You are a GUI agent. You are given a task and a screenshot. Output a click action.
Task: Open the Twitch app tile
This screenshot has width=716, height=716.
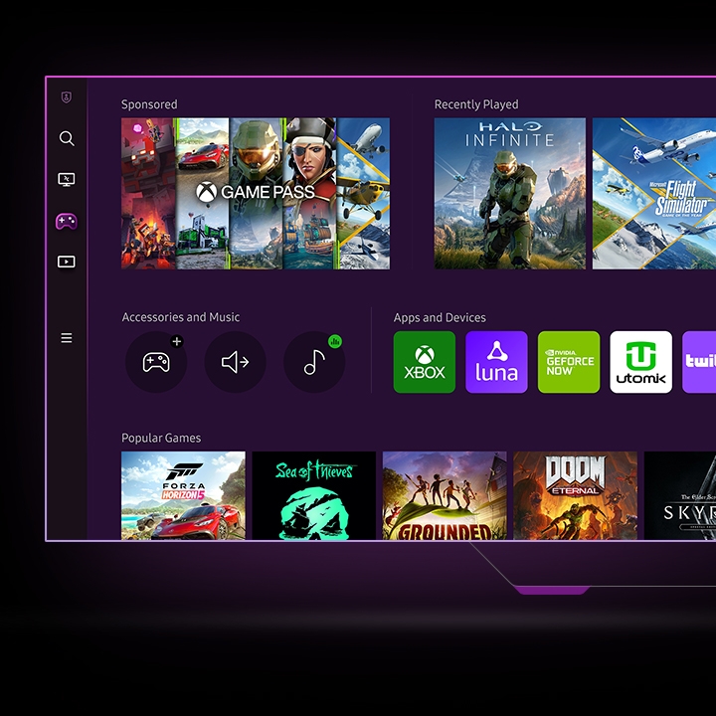(x=699, y=362)
